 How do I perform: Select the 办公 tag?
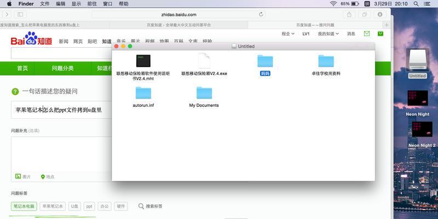pyautogui.click(x=105, y=206)
